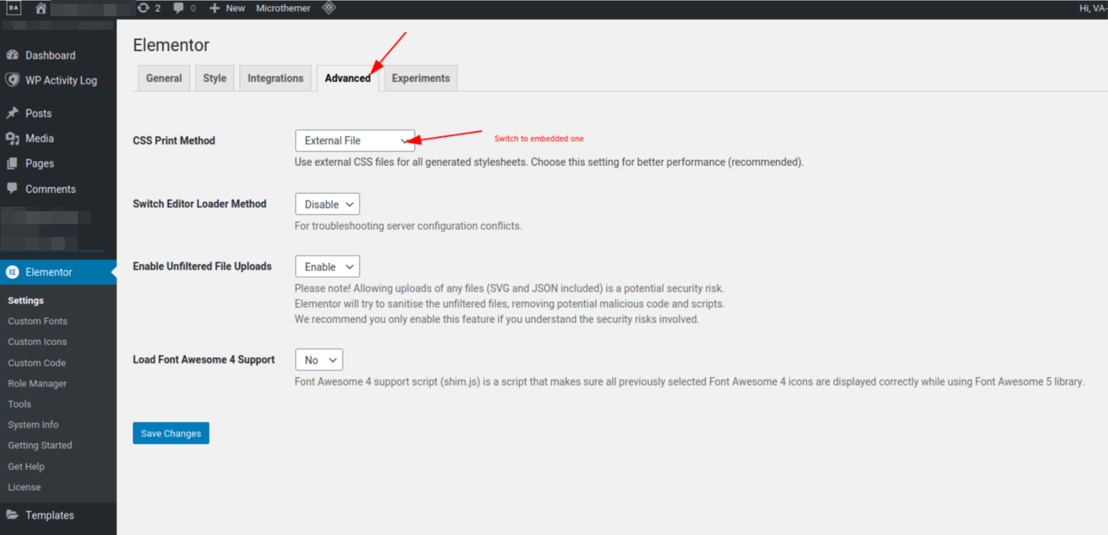This screenshot has height=535, width=1108.
Task: Click the DA logo icon
Action: [14, 8]
